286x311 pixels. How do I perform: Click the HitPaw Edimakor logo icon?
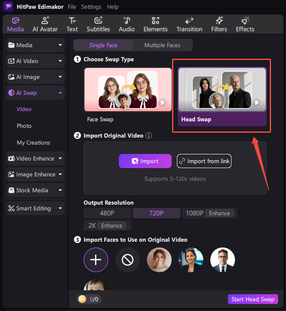pyautogui.click(x=8, y=6)
